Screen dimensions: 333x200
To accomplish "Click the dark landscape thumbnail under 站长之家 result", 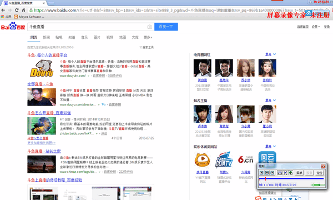I will [x=42, y=164].
